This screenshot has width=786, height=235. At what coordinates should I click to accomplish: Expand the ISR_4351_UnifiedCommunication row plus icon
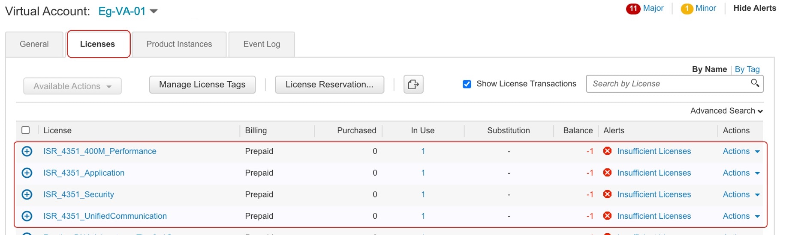27,216
